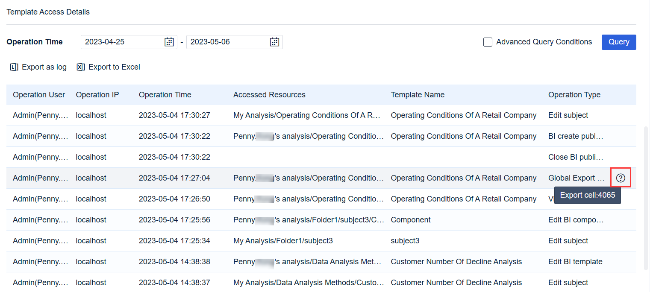Screen dimensions: 650x292
Task: Click the question mark help icon
Action: click(621, 177)
